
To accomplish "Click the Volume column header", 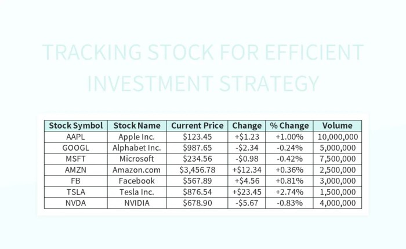I will [x=337, y=126].
